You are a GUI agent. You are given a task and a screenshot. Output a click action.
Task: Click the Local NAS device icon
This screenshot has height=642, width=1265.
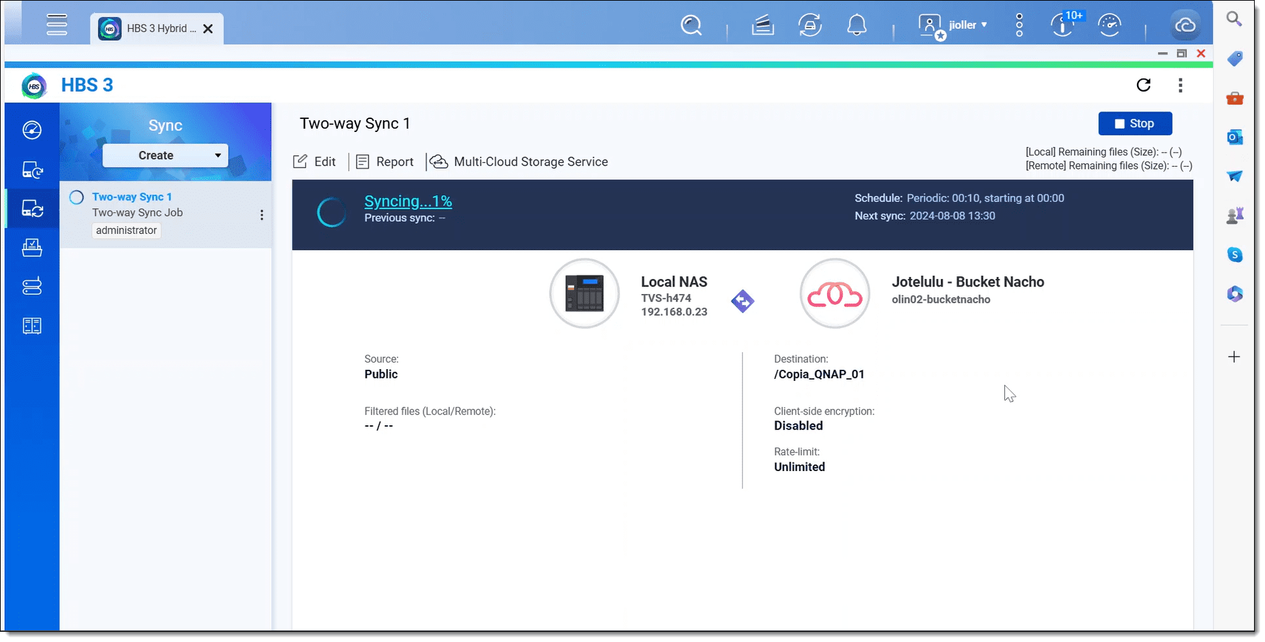585,293
